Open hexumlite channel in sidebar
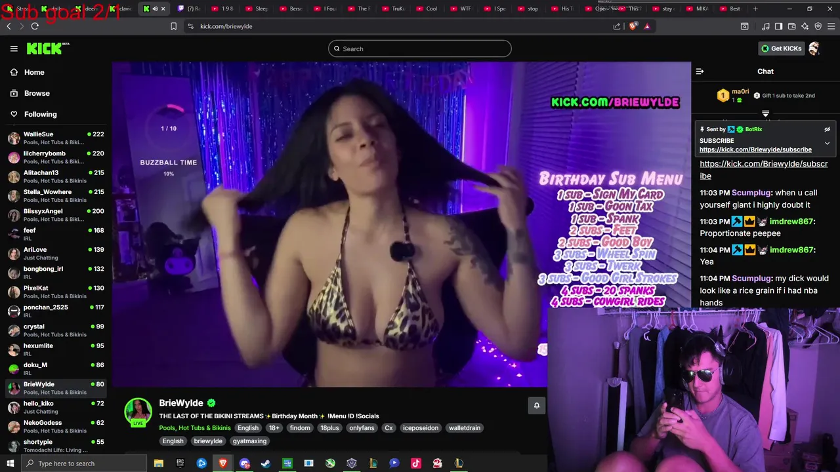The image size is (840, 472). 56,349
